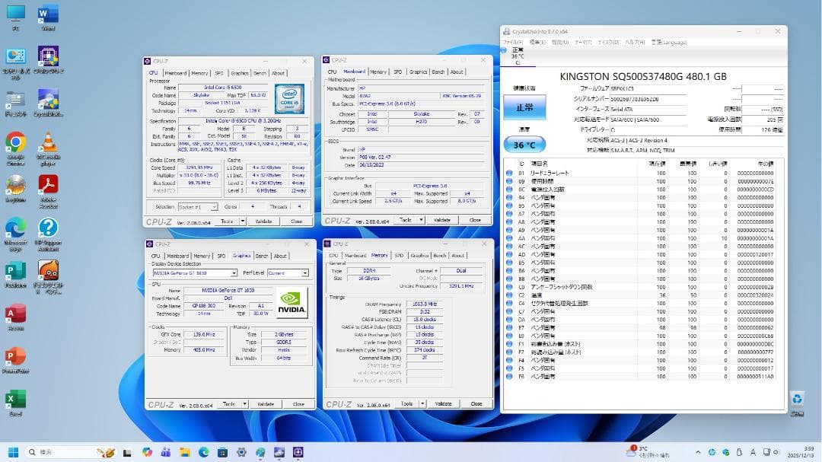Open the テーマ(T) menu in CrystalDiskInfo
The image size is (822, 462).
point(583,42)
